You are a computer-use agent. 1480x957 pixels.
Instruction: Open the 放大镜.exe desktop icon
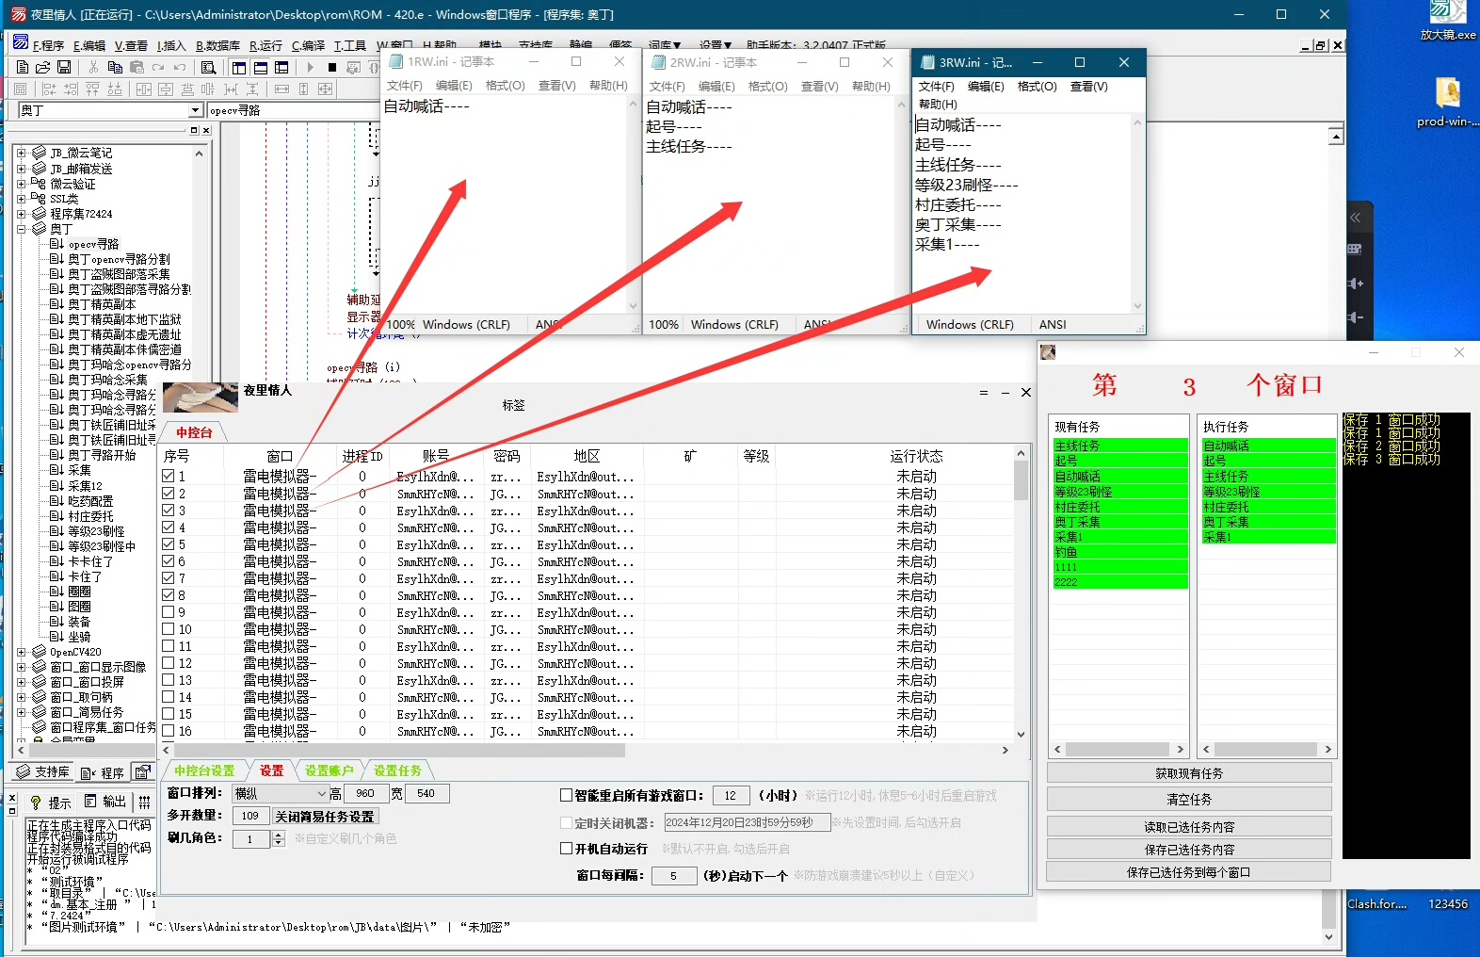click(x=1447, y=19)
